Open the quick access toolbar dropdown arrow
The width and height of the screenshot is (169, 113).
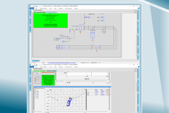pyautogui.click(x=41, y=6)
